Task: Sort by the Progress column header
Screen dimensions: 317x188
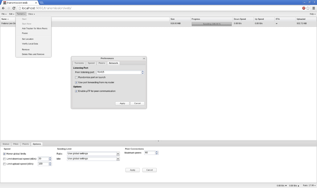Action: point(212,19)
